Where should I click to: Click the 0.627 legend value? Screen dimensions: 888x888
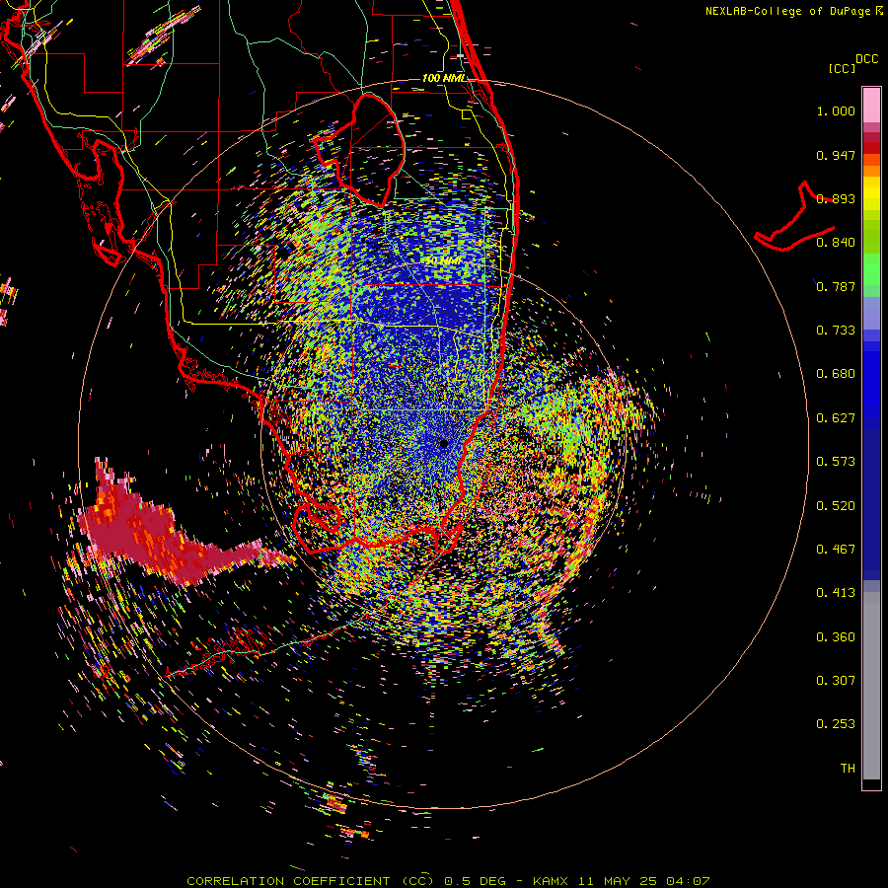point(836,418)
